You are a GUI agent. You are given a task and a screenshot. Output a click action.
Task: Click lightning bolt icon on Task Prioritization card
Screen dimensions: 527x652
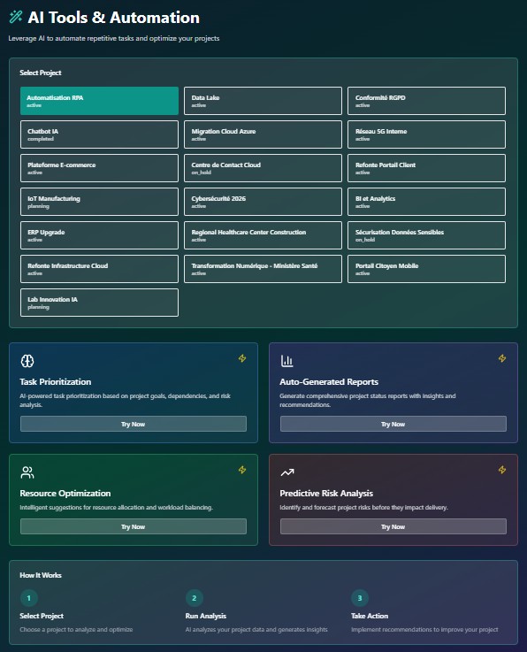pyautogui.click(x=242, y=358)
